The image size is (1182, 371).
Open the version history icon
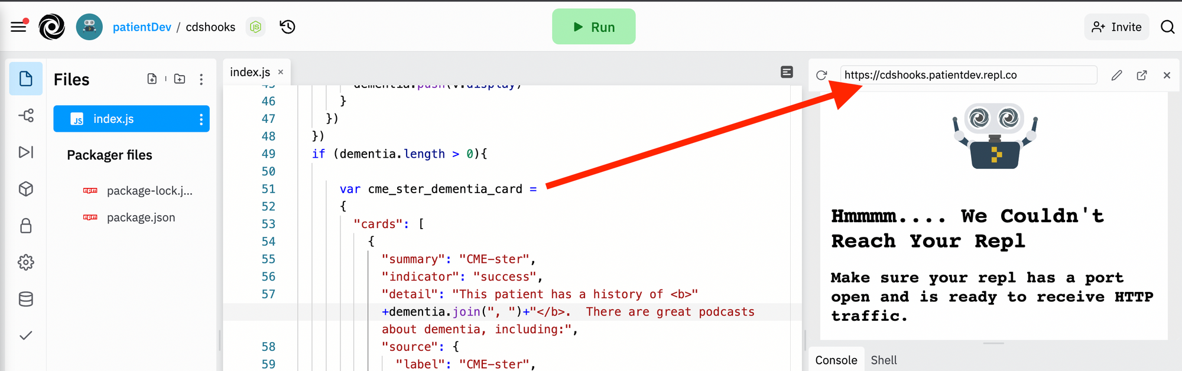click(x=288, y=27)
